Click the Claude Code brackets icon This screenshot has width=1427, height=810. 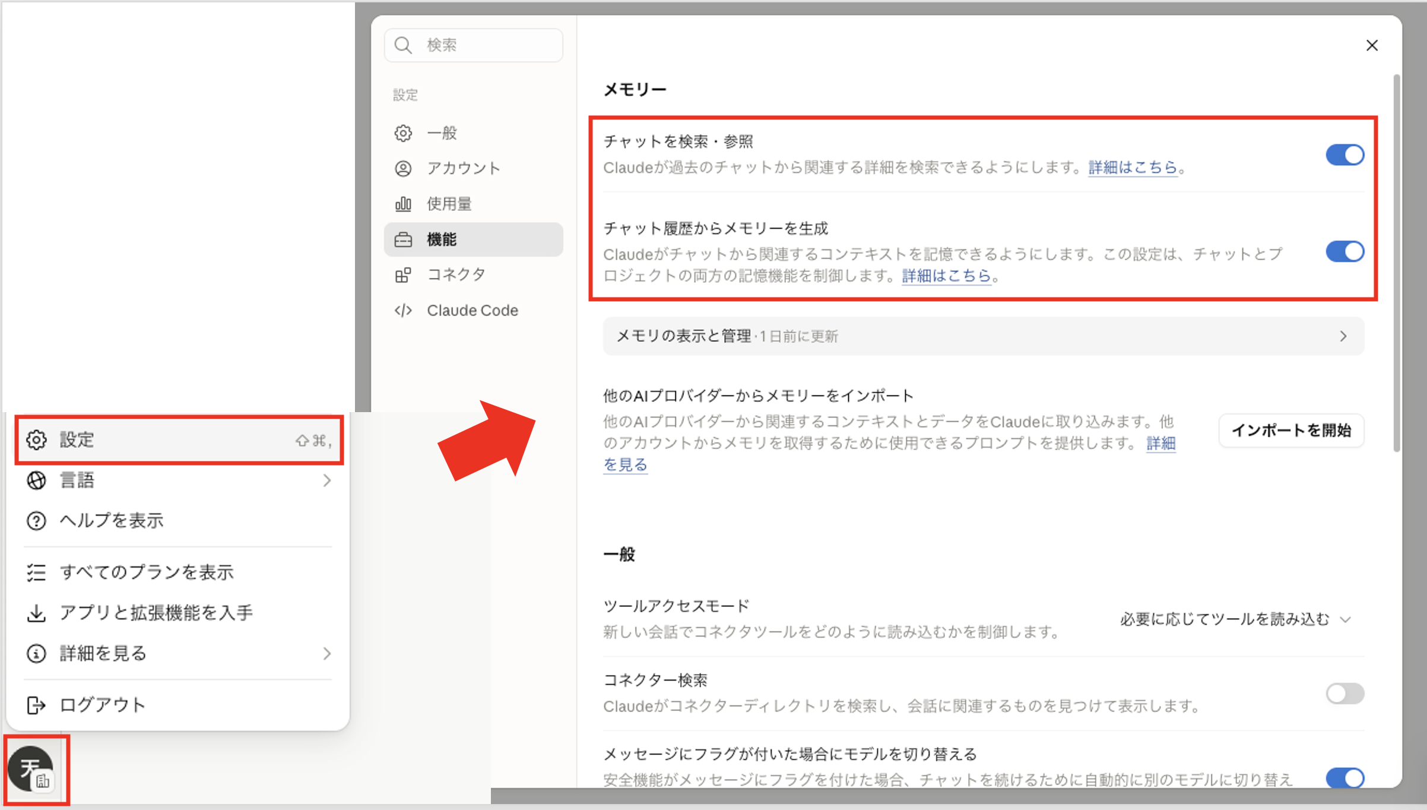[403, 311]
